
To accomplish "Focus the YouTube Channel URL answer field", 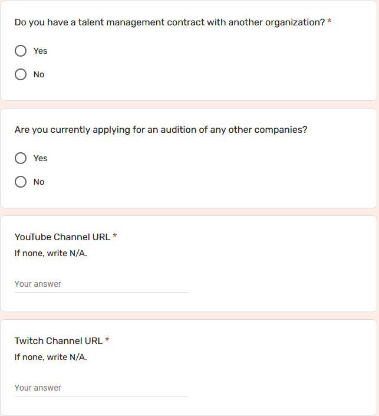I will click(101, 284).
